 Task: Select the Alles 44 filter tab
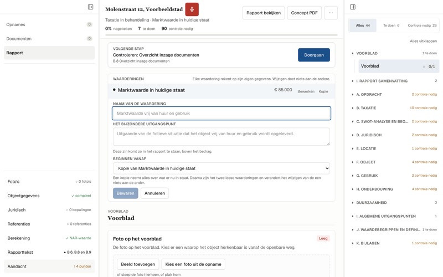point(363,25)
